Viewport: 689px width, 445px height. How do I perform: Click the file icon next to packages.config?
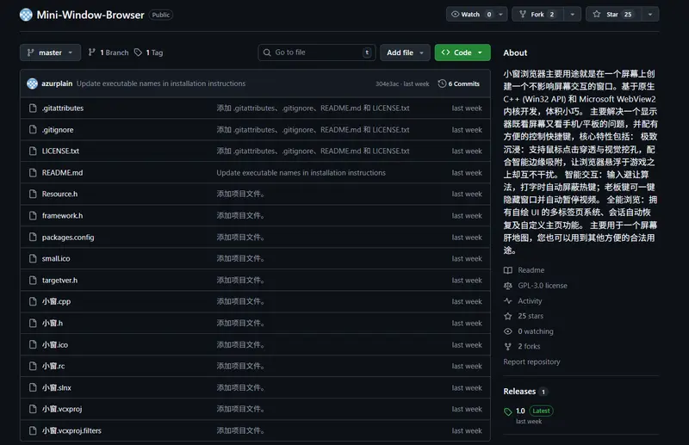33,238
